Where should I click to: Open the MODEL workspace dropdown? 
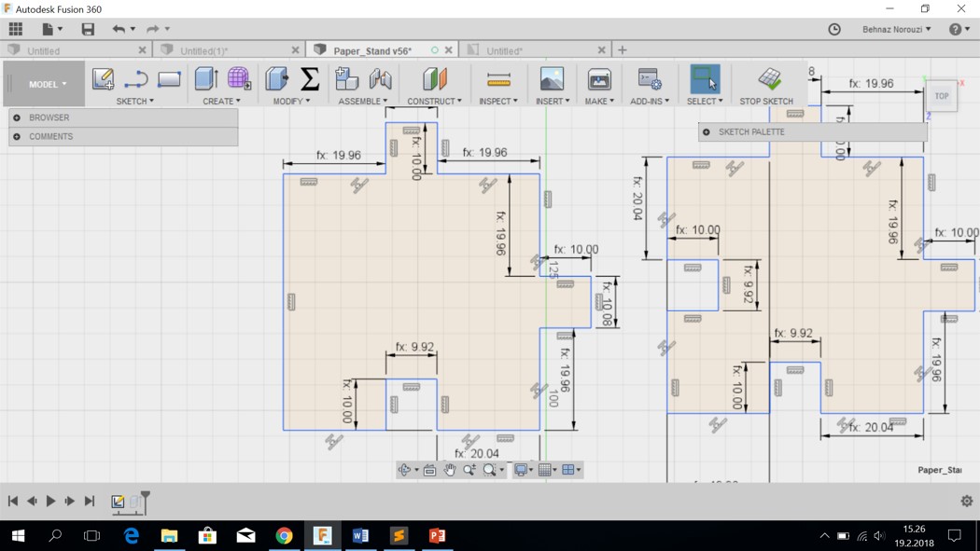45,84
